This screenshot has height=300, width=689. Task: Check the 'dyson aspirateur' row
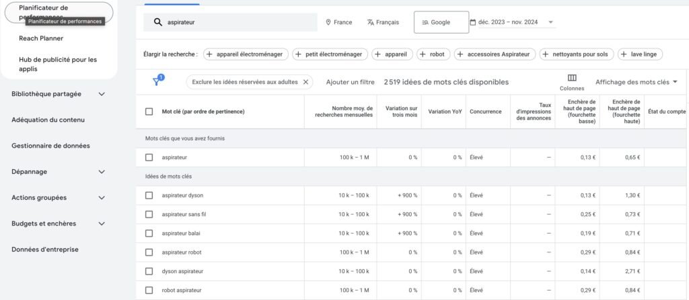point(149,272)
